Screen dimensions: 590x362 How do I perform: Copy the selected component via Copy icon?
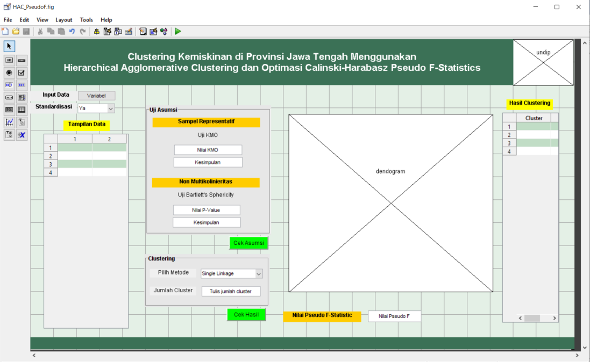51,32
